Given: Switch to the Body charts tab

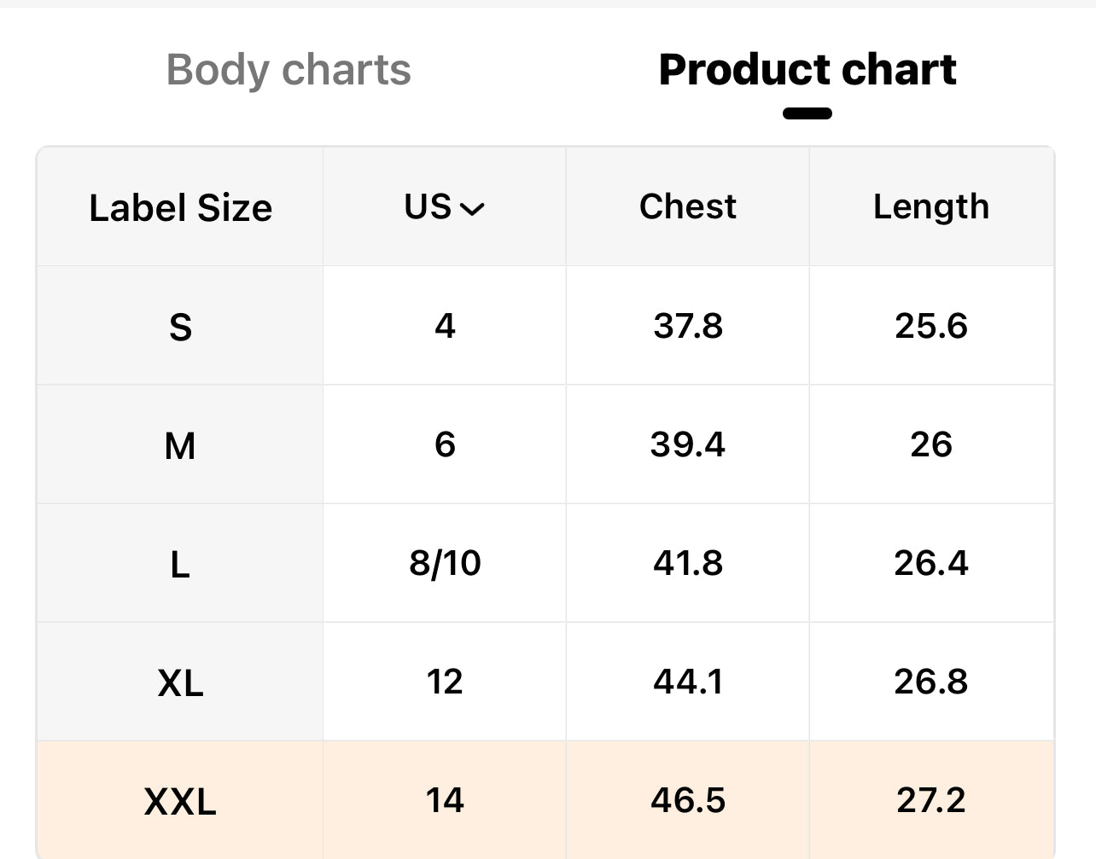Looking at the screenshot, I should [289, 70].
